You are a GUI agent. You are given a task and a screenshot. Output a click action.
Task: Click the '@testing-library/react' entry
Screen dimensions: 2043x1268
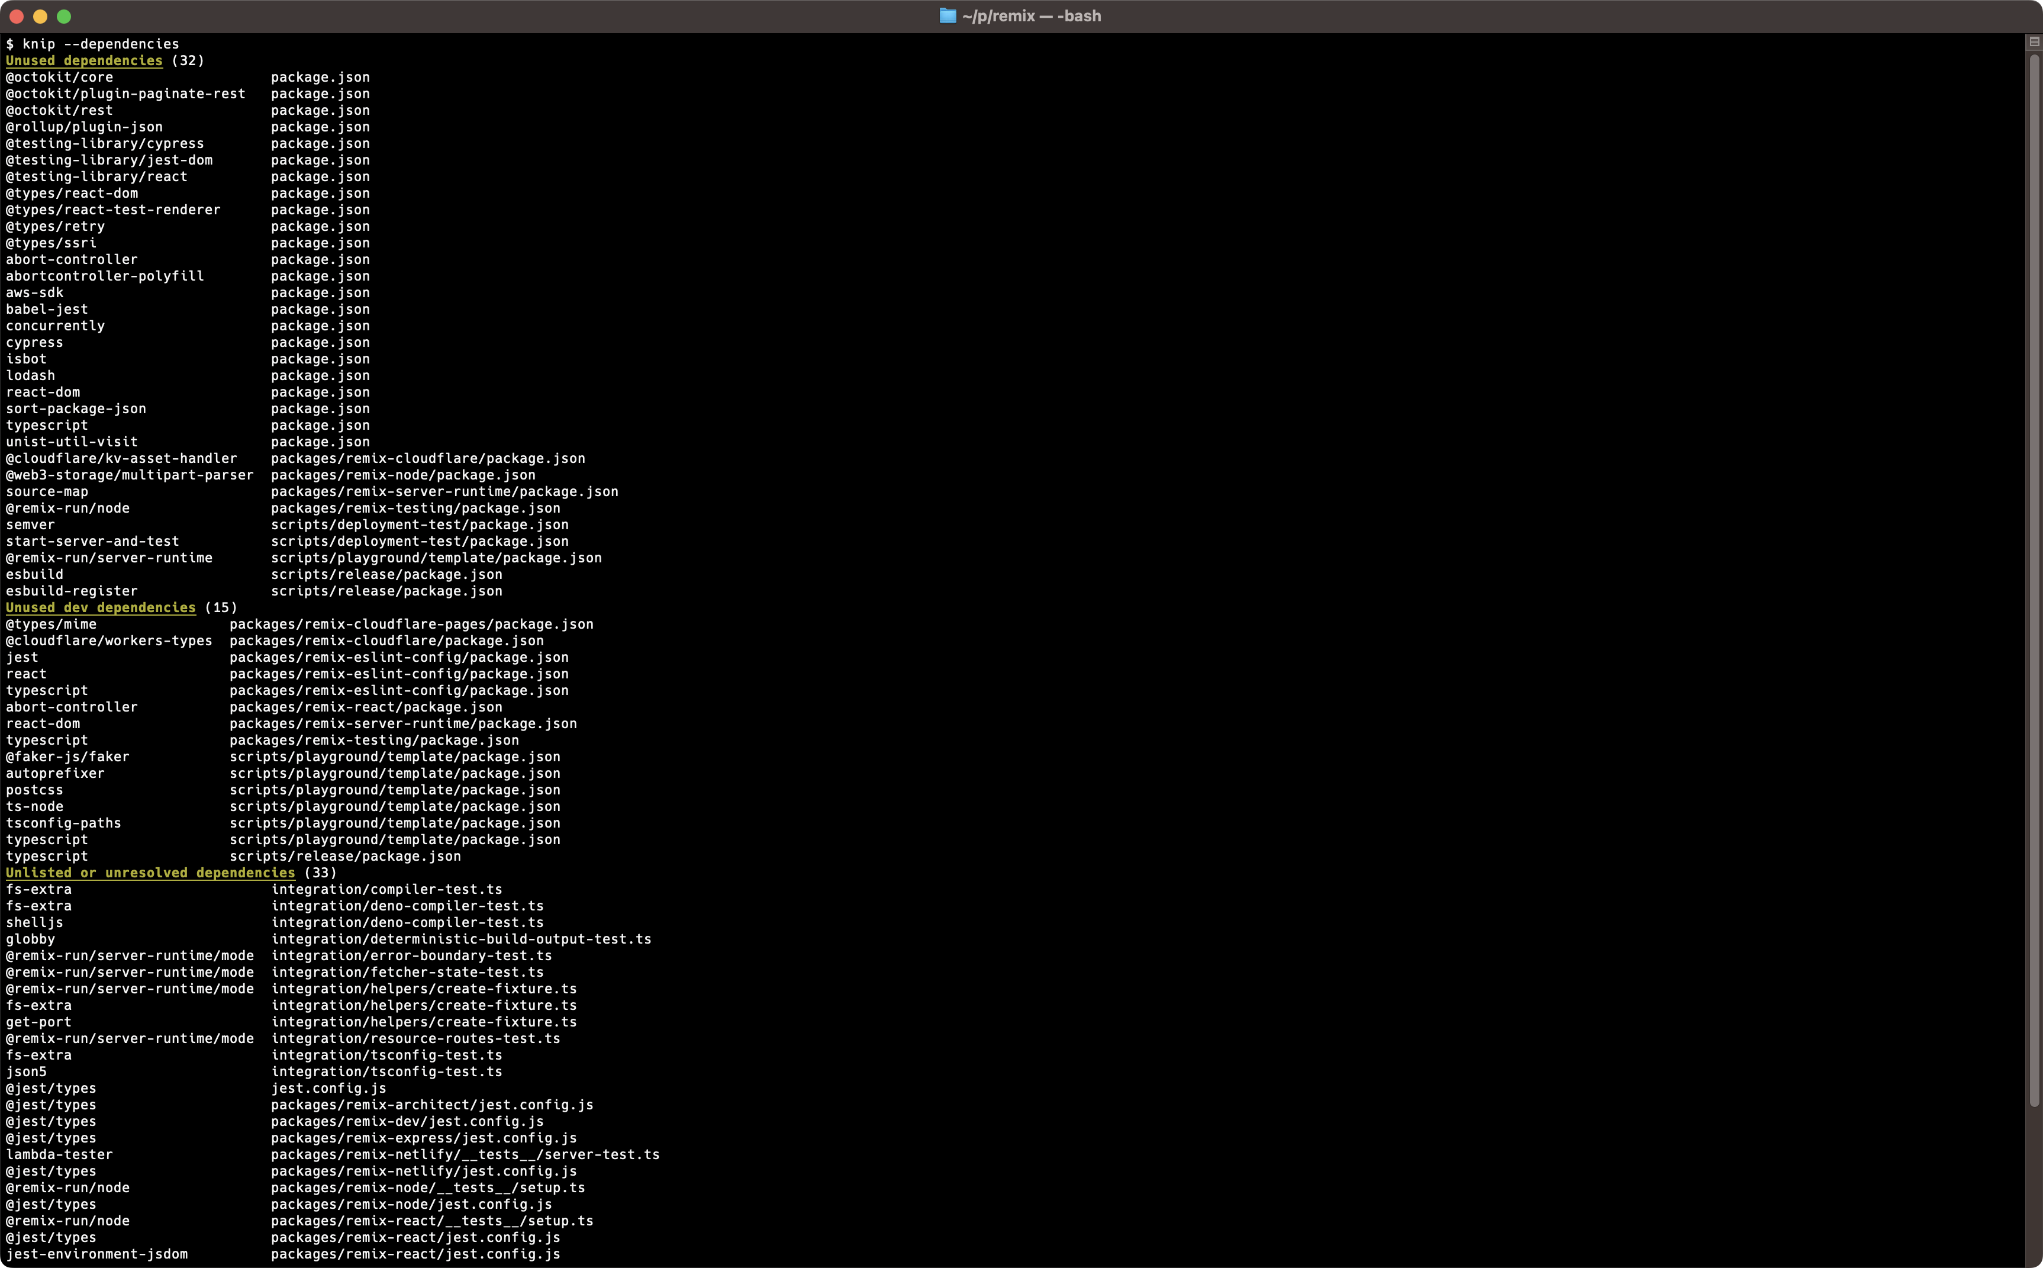pyautogui.click(x=96, y=176)
